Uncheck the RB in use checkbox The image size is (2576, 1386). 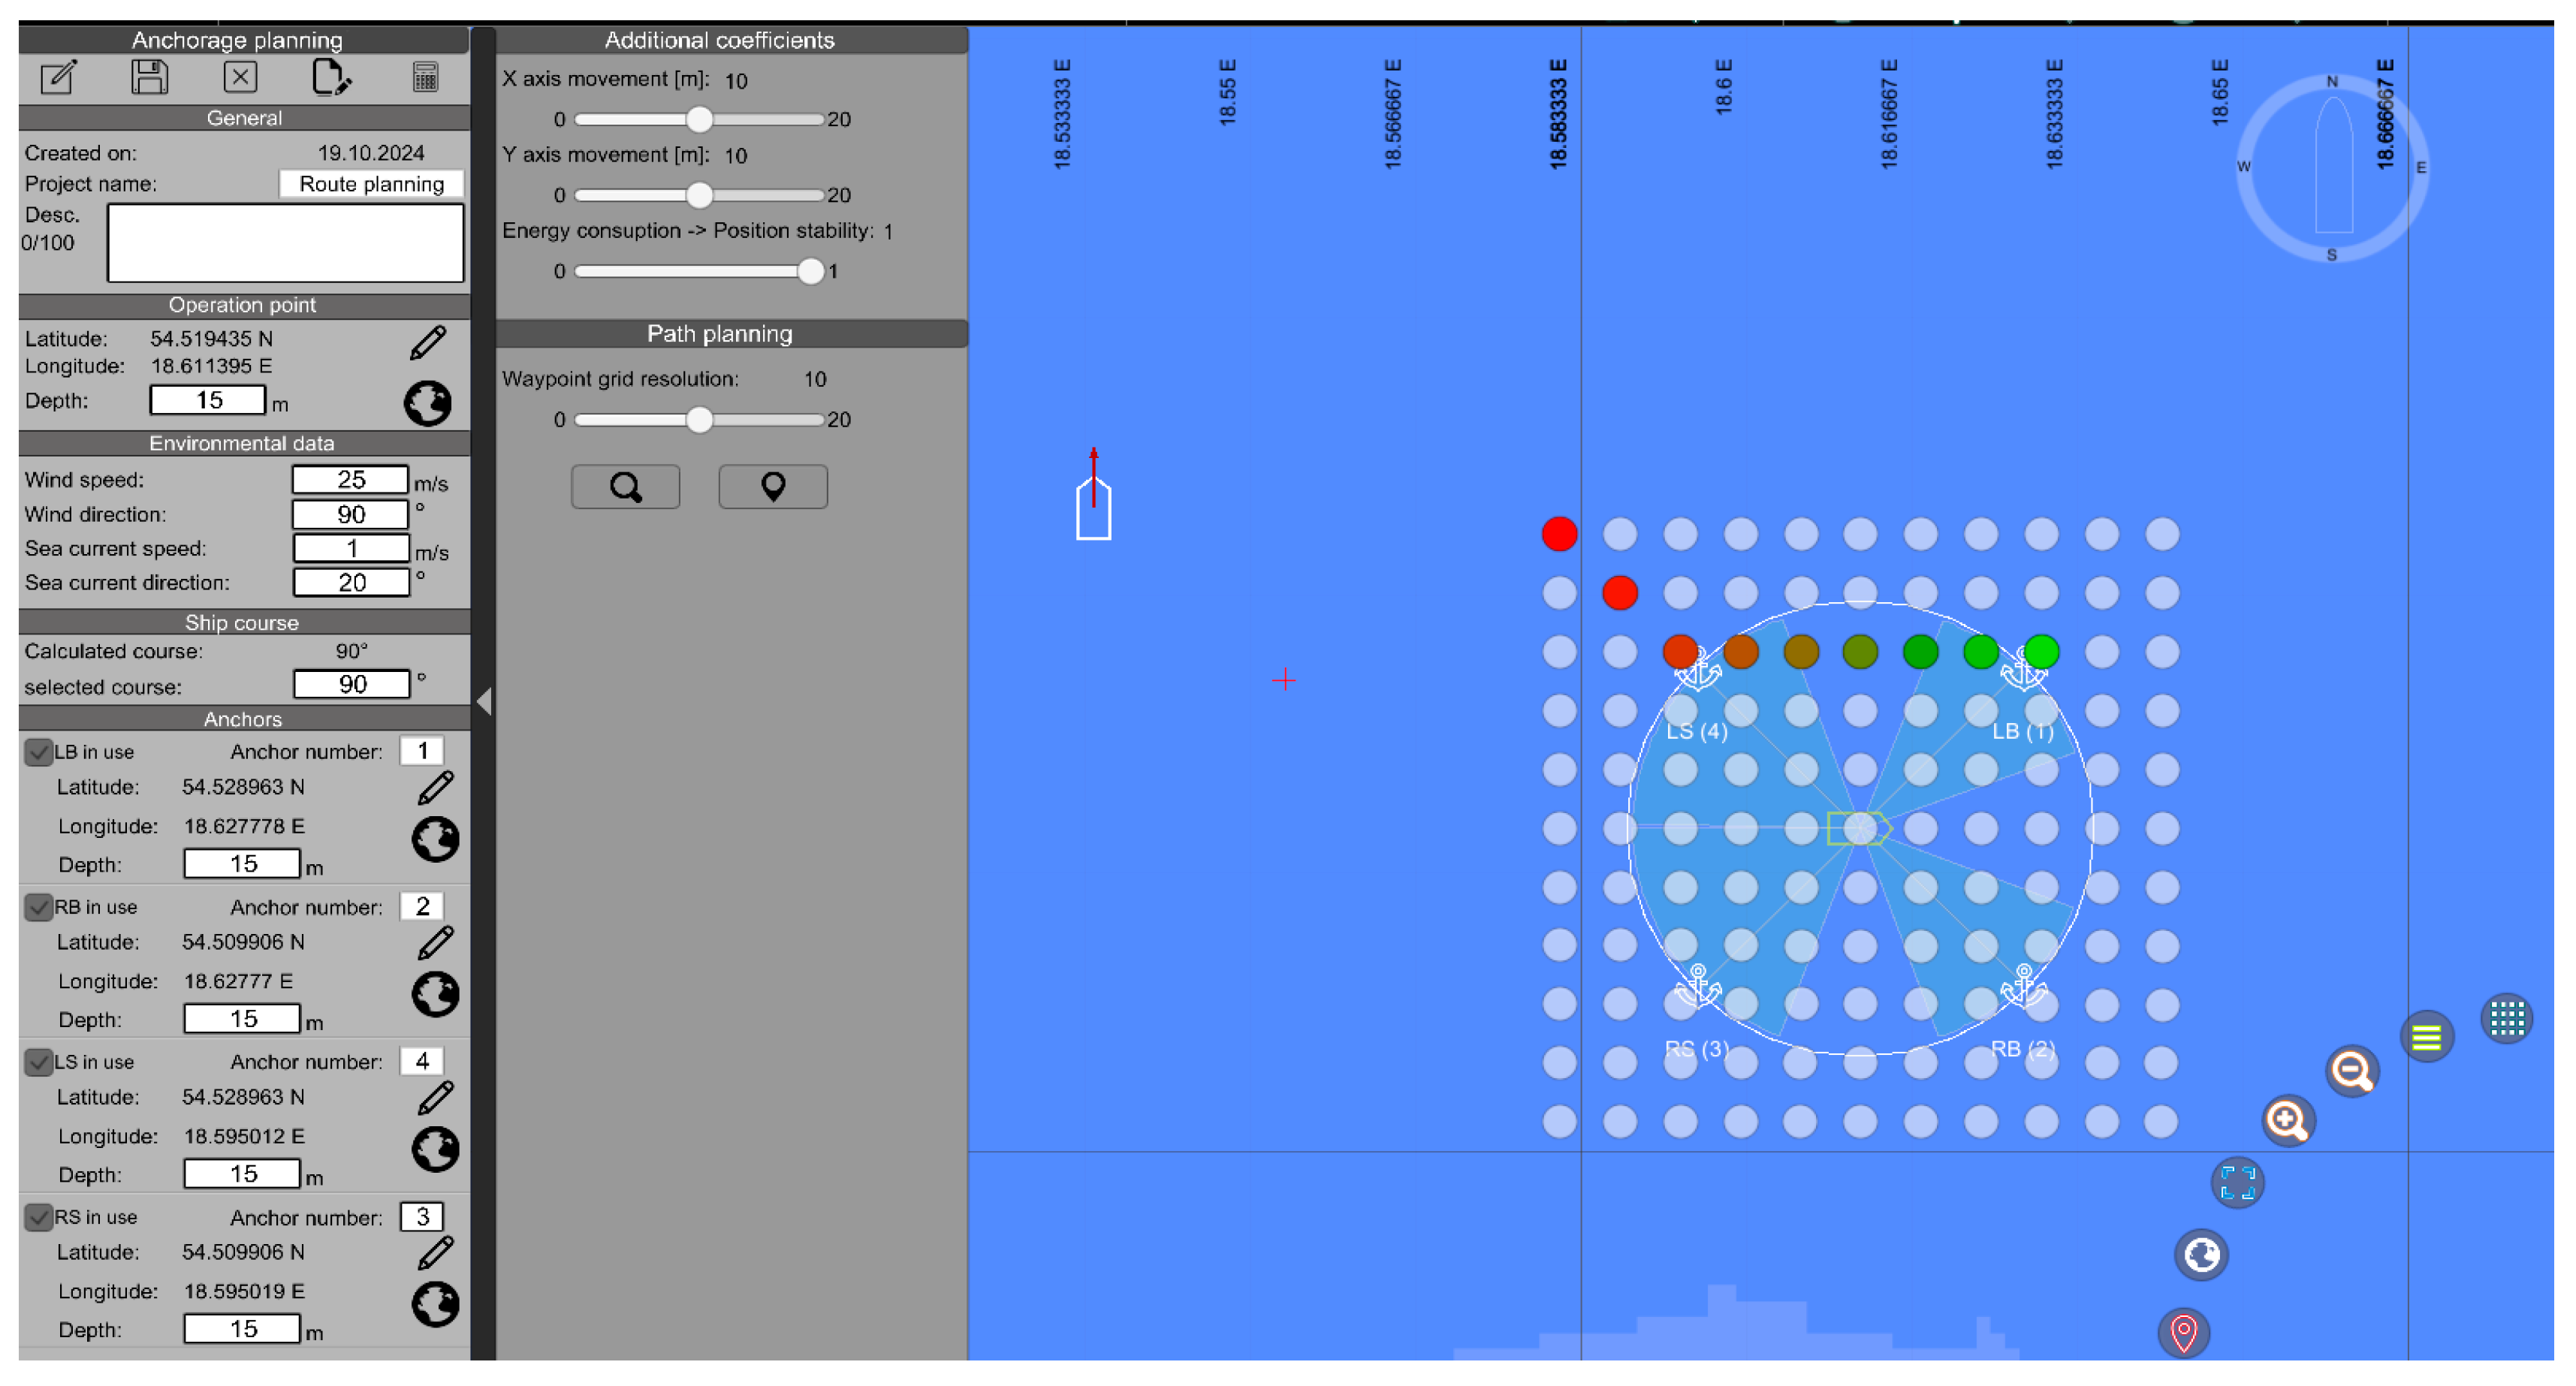pos(38,907)
